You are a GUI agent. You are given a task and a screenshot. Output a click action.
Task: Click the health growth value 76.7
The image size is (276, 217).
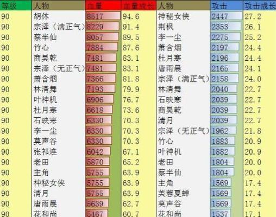point(139,100)
